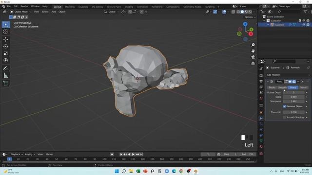
Task: Open the Material properties tab
Action: click(x=261, y=147)
